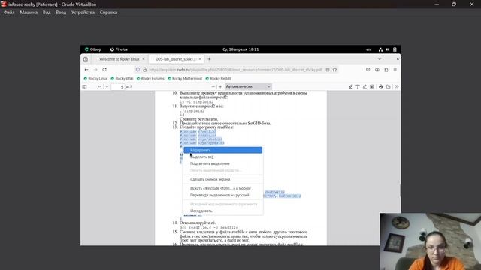Go forward in Firefox history
The width and height of the screenshot is (481, 270).
coord(95,70)
